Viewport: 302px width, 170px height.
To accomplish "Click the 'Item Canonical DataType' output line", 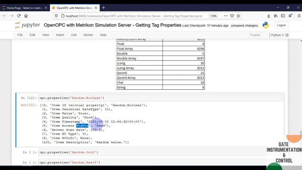I will point(77,109).
